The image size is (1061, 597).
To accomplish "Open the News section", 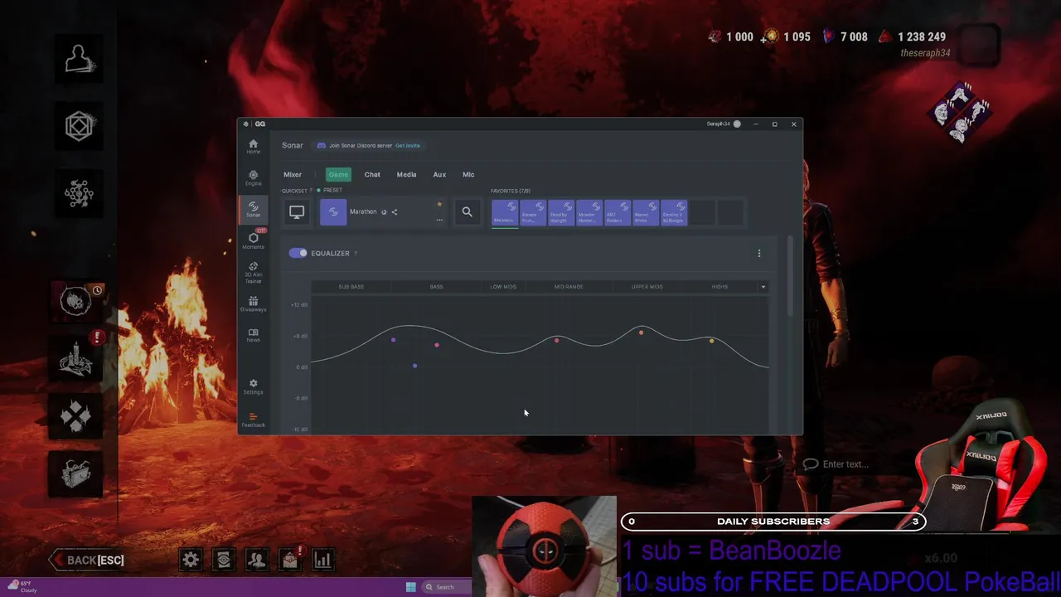I will coord(253,335).
